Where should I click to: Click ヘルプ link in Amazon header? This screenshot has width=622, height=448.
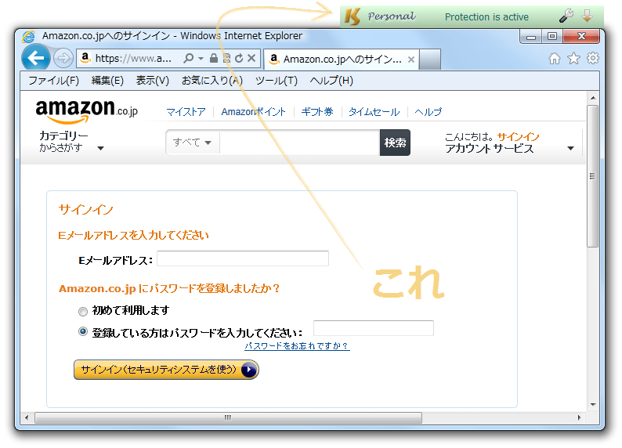tap(428, 112)
